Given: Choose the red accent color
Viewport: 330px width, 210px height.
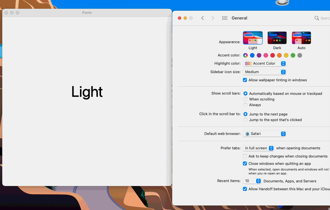Looking at the screenshot, I should [273, 55].
